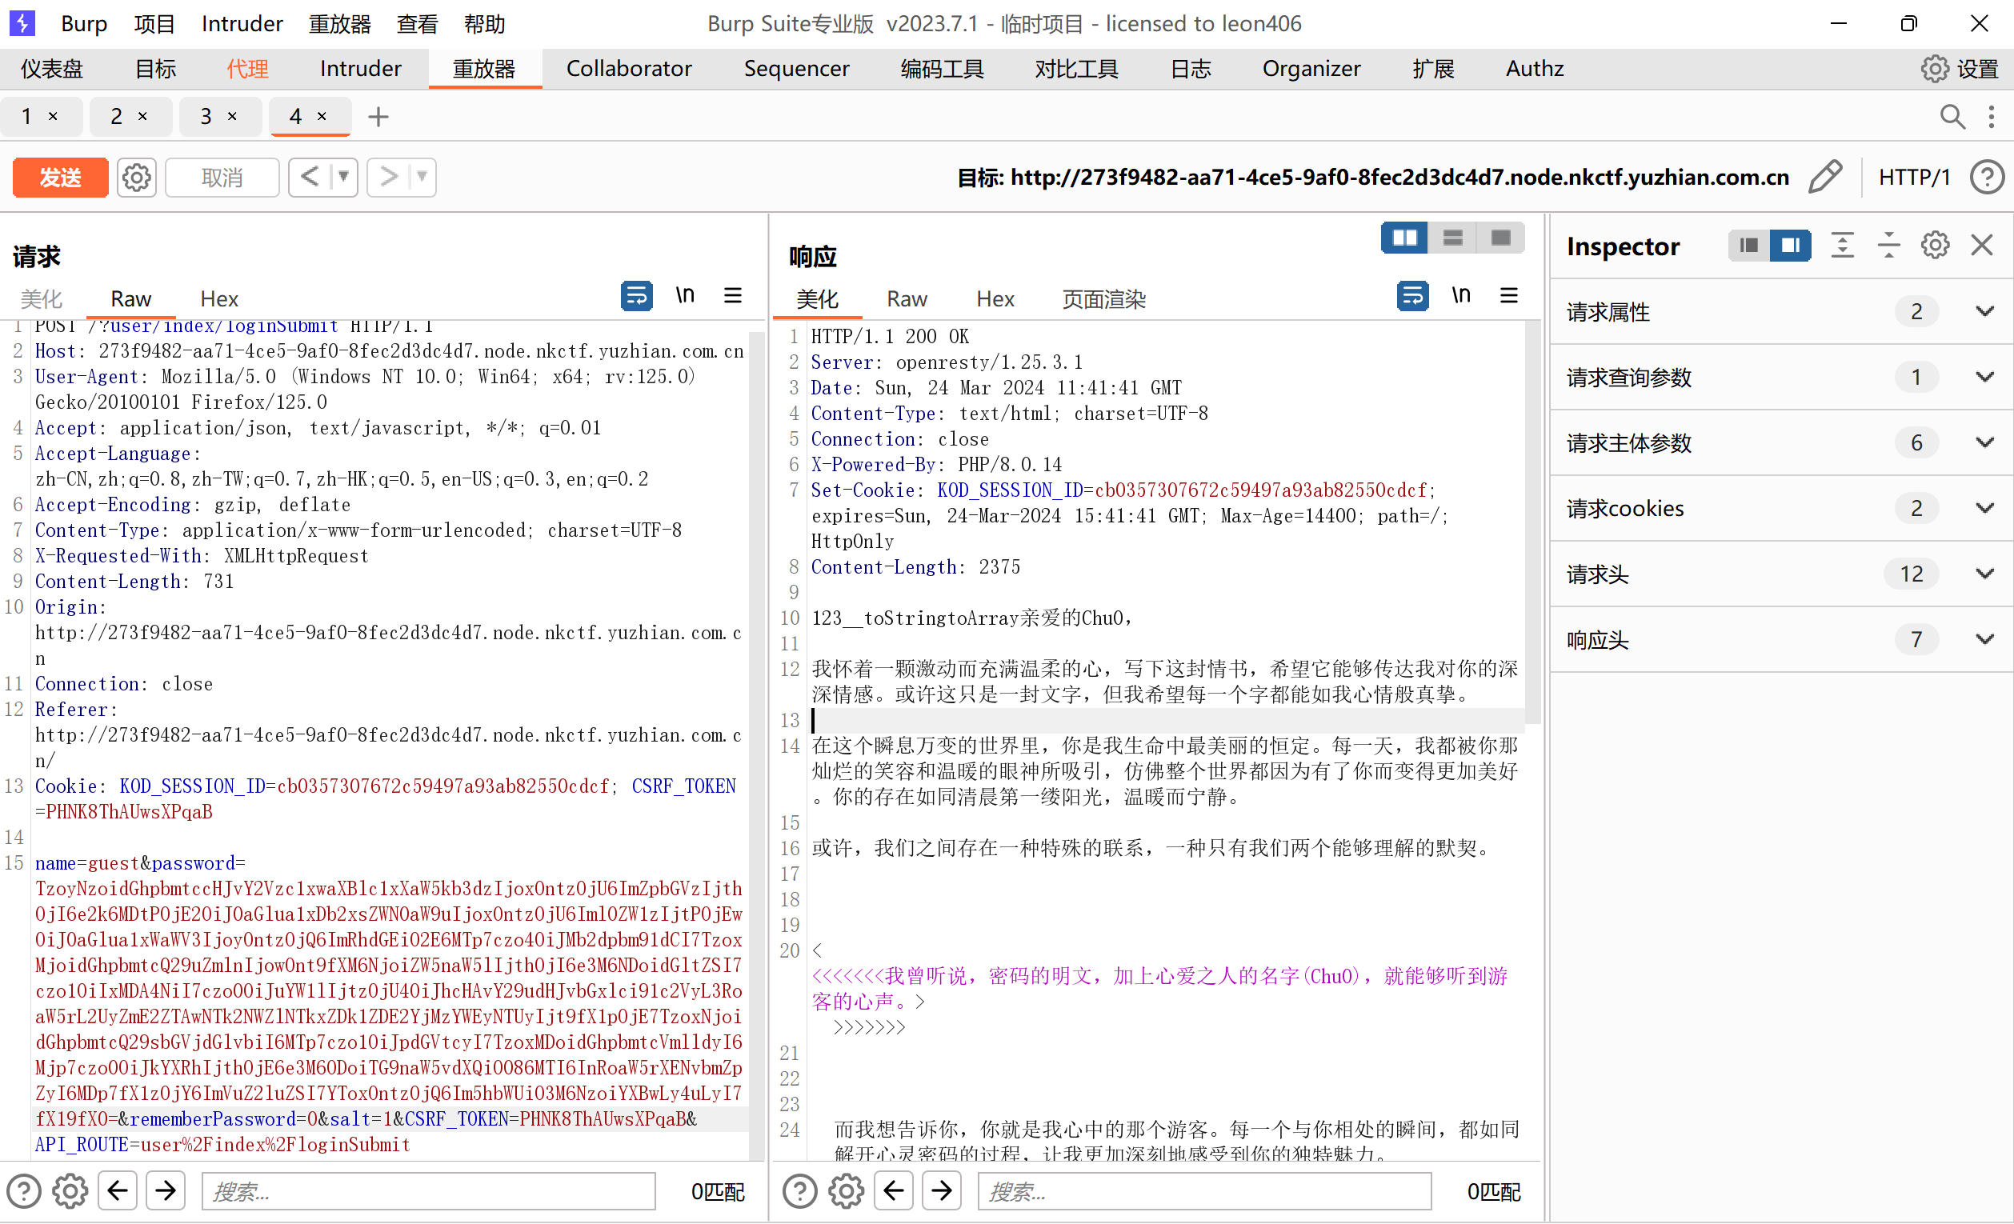The image size is (2014, 1224).
Task: Open the 日志 logger tab
Action: 1191,69
